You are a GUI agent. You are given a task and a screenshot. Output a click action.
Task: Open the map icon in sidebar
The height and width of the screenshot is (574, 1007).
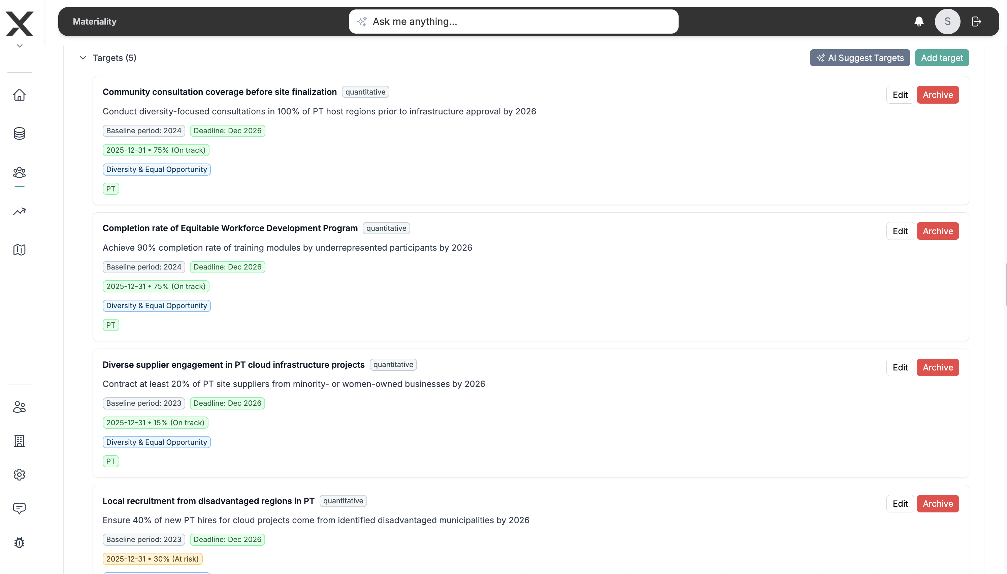point(19,250)
